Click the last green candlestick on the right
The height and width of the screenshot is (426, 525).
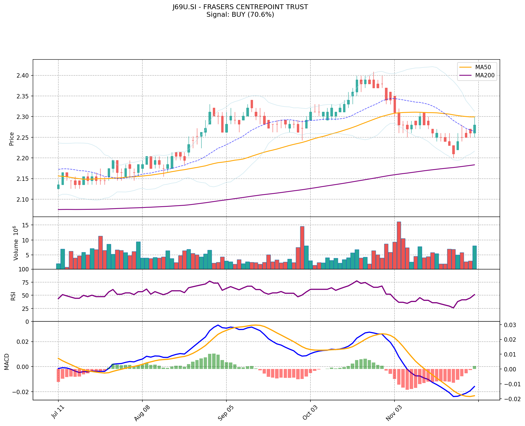pyautogui.click(x=474, y=129)
